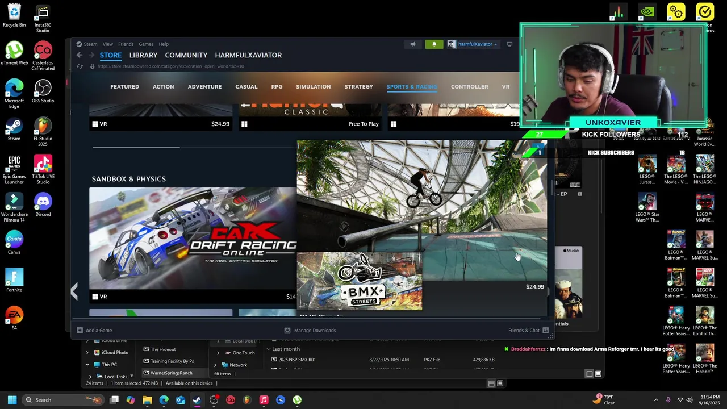This screenshot has height=409, width=727.
Task: Select the RPG store category
Action: (x=277, y=87)
